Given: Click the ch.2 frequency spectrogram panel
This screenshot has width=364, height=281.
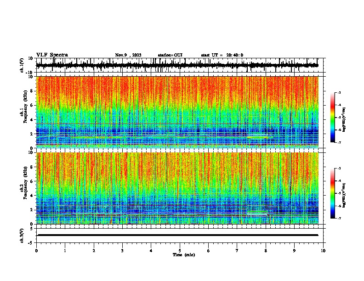Looking at the screenshot, I should point(177,188).
